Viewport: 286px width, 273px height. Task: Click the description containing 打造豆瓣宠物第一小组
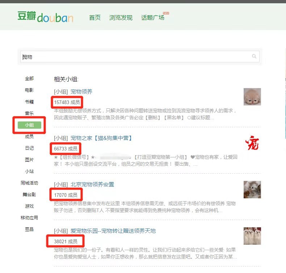(146, 161)
